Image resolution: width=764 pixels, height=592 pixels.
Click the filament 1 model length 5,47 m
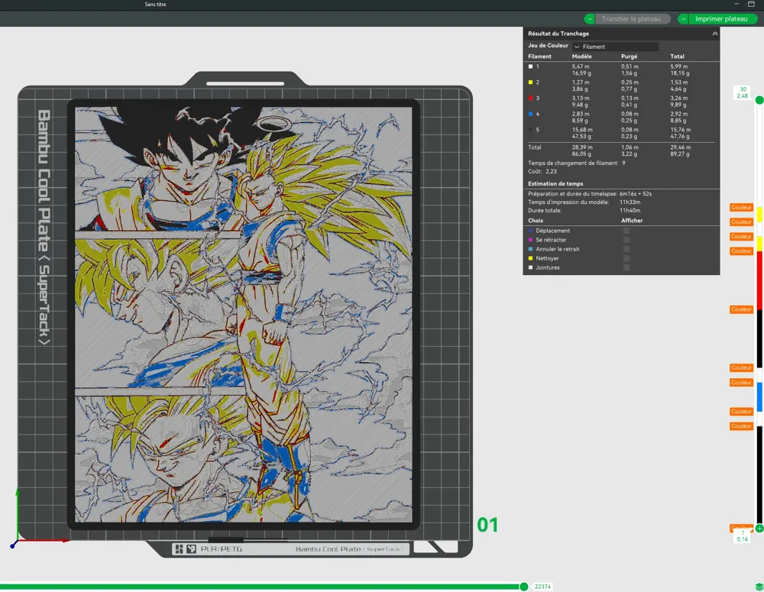click(581, 66)
